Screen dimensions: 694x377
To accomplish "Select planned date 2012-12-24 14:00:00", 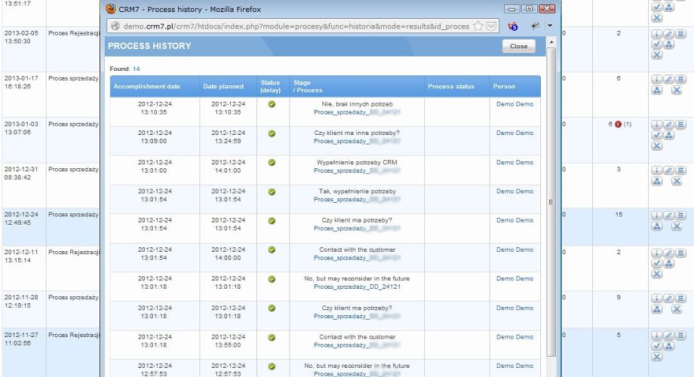I will [228, 253].
